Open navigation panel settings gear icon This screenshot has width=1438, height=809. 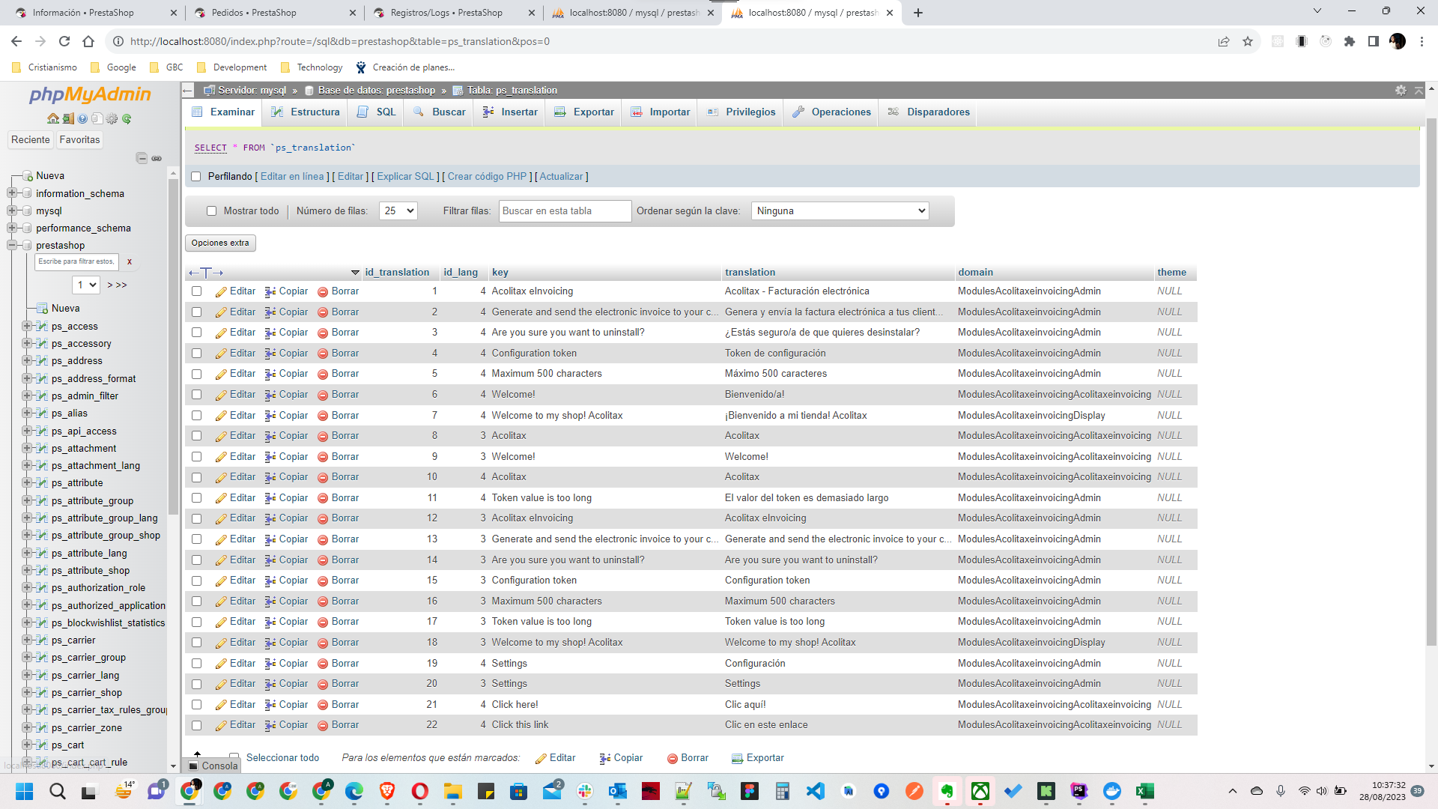(x=112, y=118)
